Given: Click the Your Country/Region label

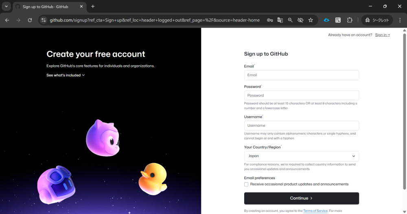Looking at the screenshot, I should click(262, 147).
